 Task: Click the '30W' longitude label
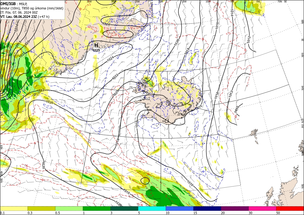[113, 2]
